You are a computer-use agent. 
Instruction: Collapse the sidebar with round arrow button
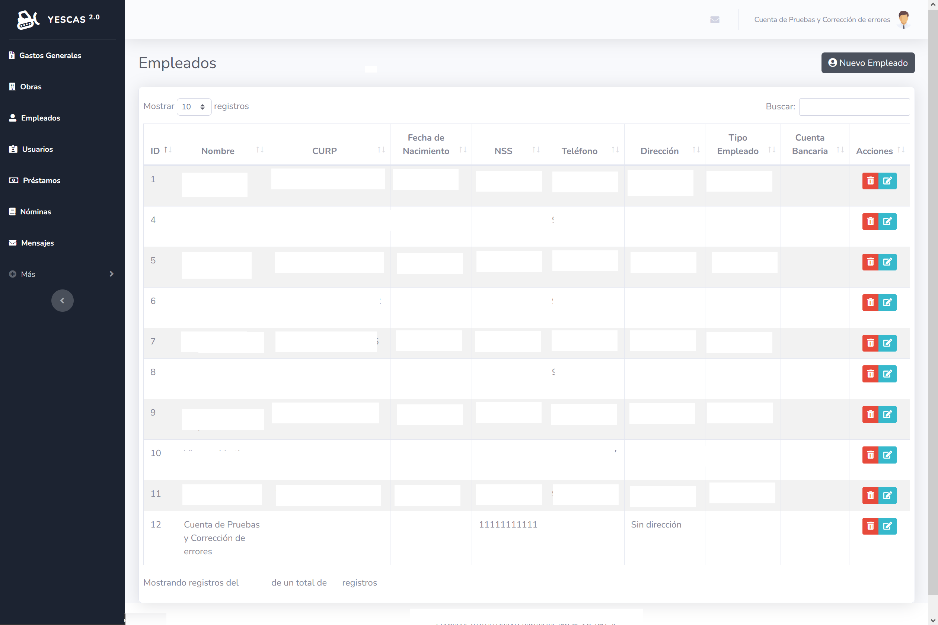[62, 301]
